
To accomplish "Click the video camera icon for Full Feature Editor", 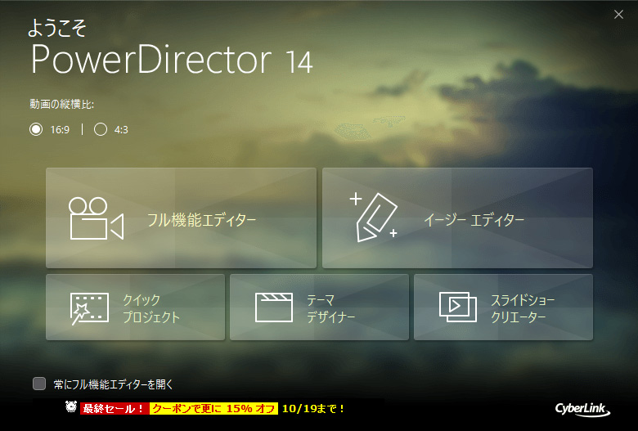I will tap(96, 218).
